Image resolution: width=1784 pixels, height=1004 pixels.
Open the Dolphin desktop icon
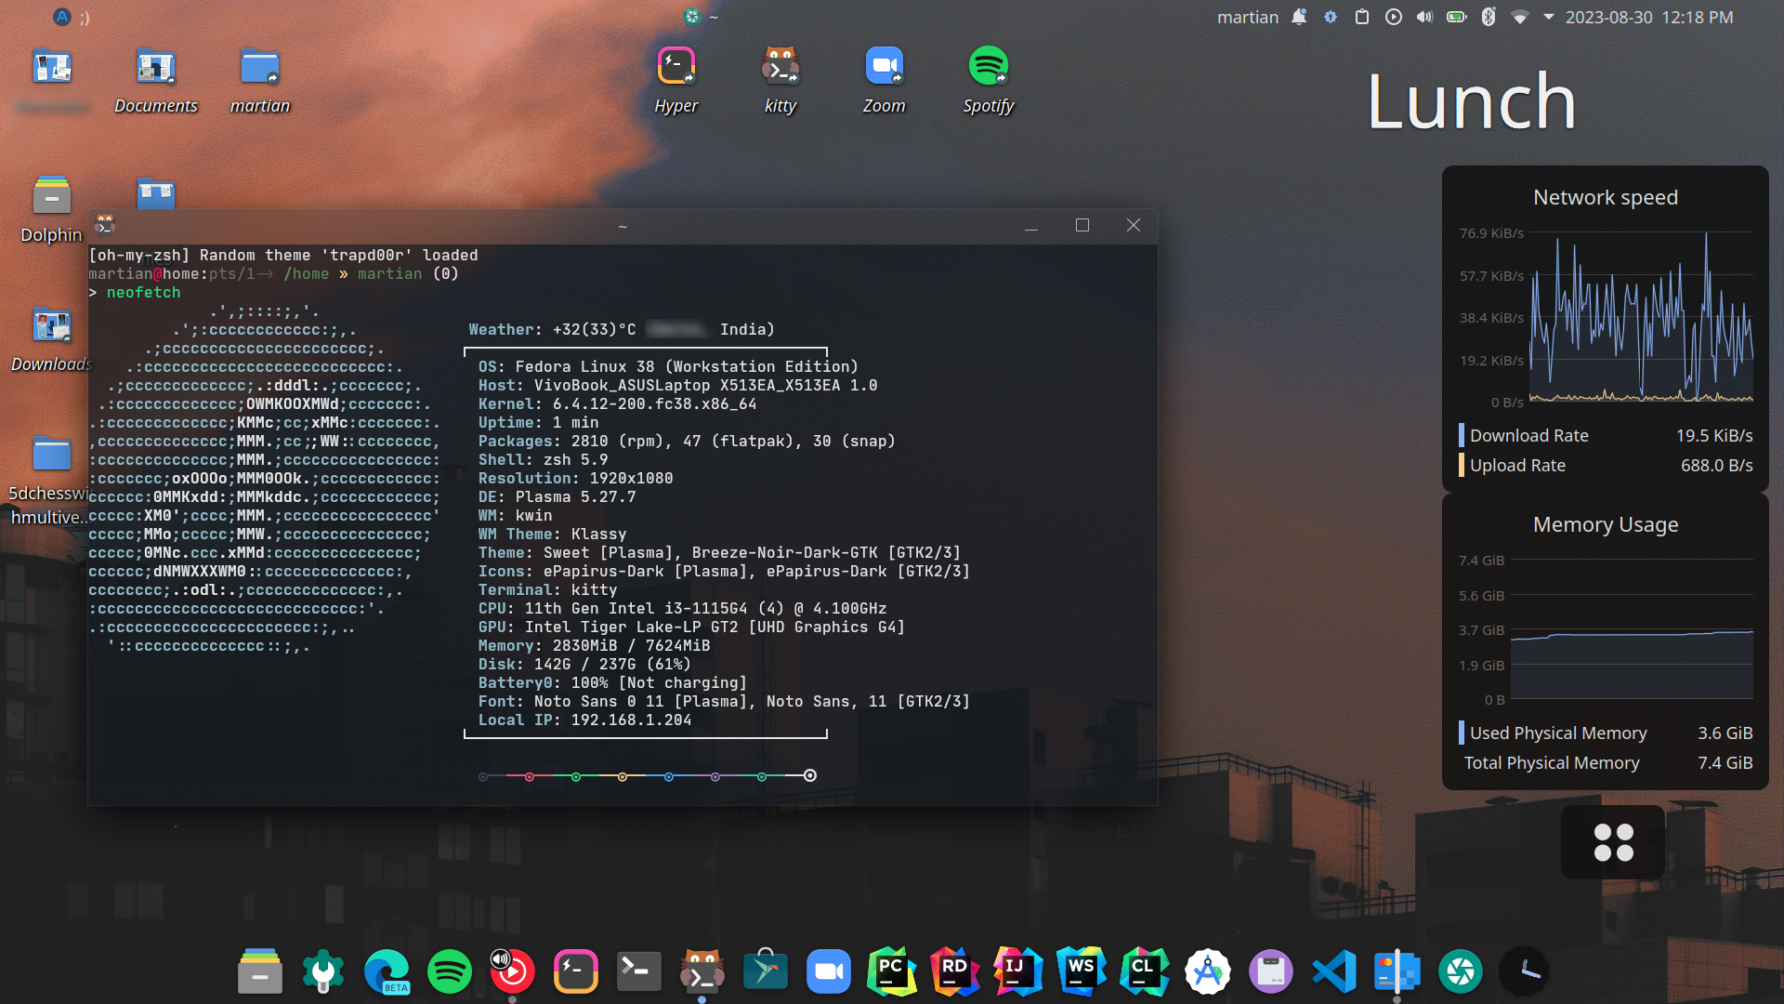51,210
